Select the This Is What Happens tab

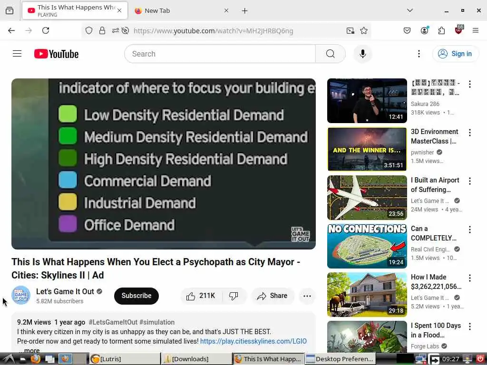click(75, 10)
